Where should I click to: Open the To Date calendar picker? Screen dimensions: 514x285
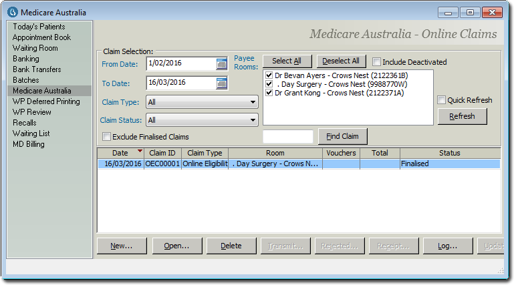222,83
